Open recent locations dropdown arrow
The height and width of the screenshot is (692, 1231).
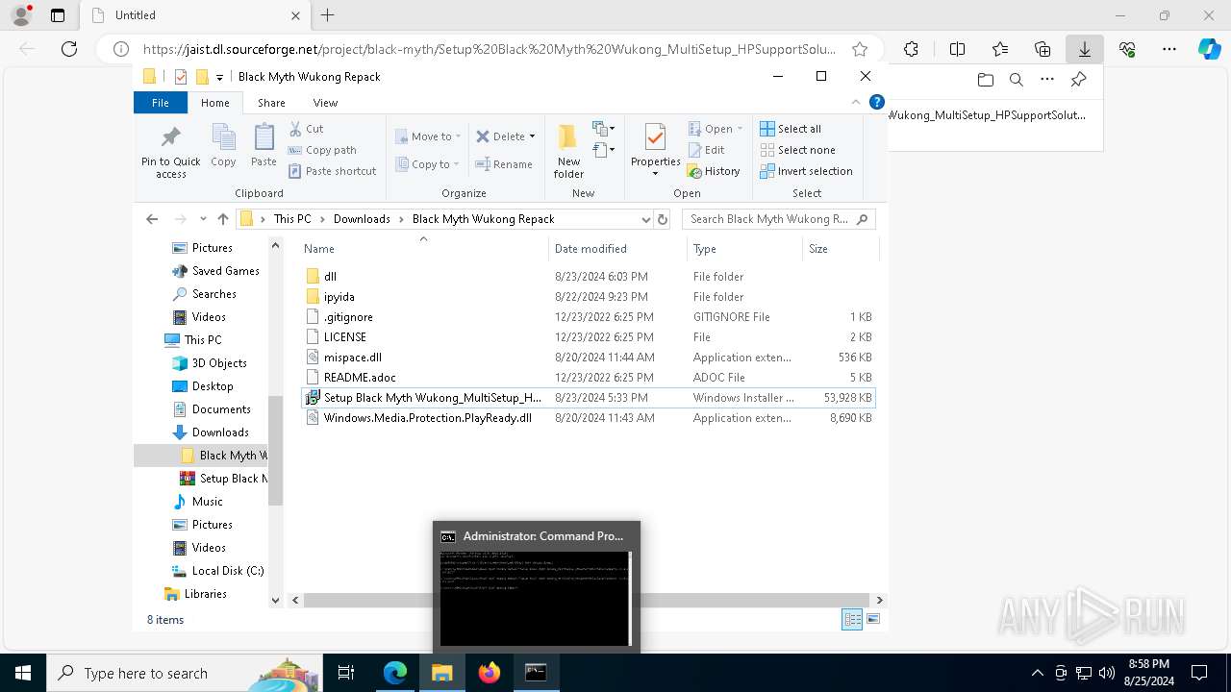[x=203, y=219]
